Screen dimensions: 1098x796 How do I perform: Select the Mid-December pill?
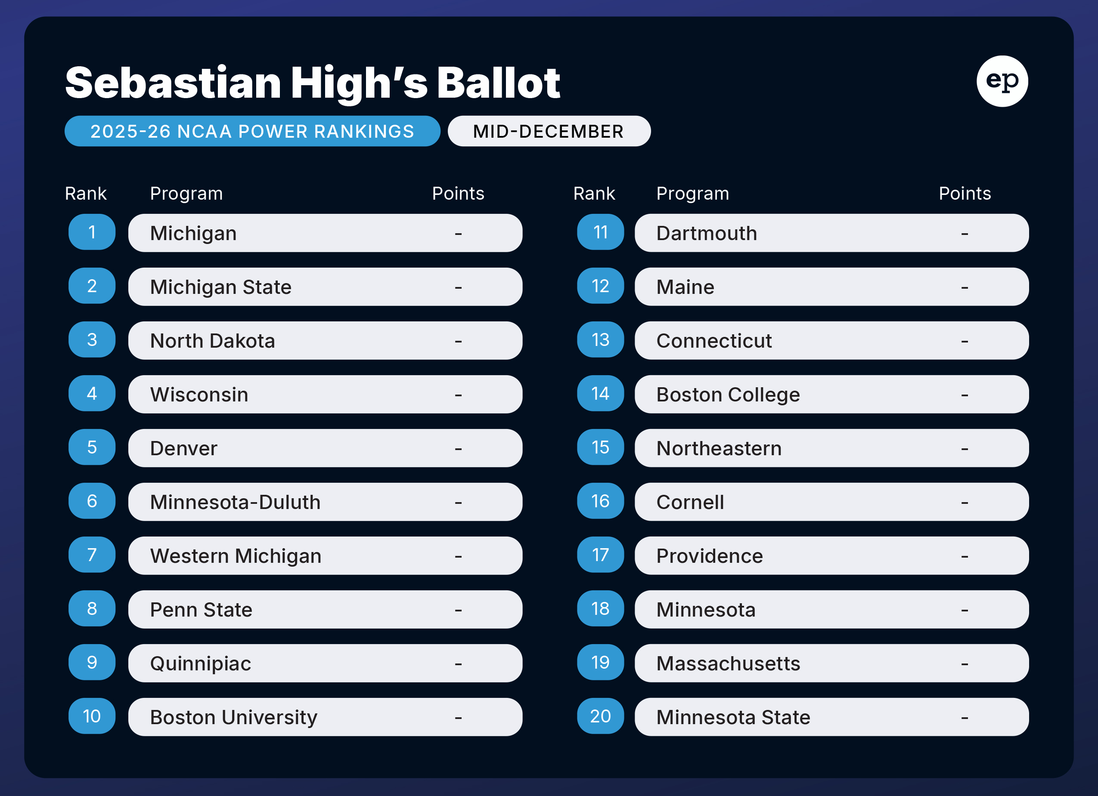[x=549, y=131]
